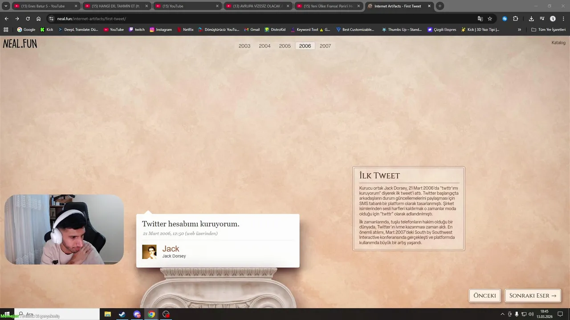The height and width of the screenshot is (320, 570).
Task: Open the Apps grid in bookmarks bar
Action: point(6,30)
